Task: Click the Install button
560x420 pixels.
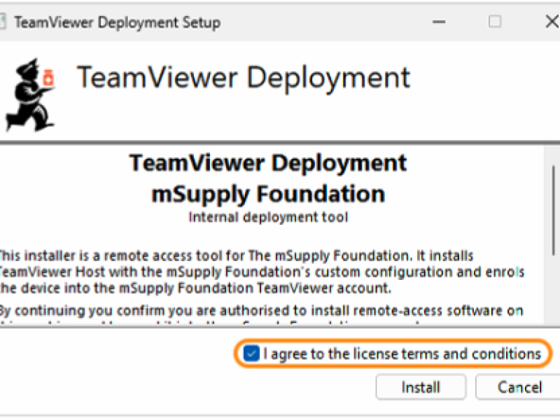Action: pyautogui.click(x=421, y=387)
